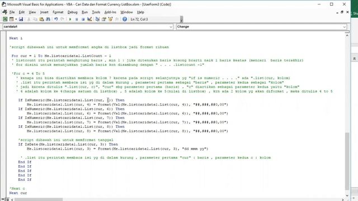The height and width of the screenshot is (201, 358).
Task: Toggle Design Mode icon
Action: 89,19
